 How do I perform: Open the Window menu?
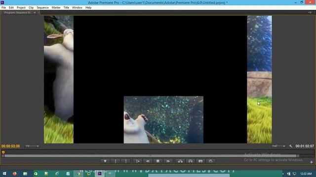pyautogui.click(x=77, y=8)
